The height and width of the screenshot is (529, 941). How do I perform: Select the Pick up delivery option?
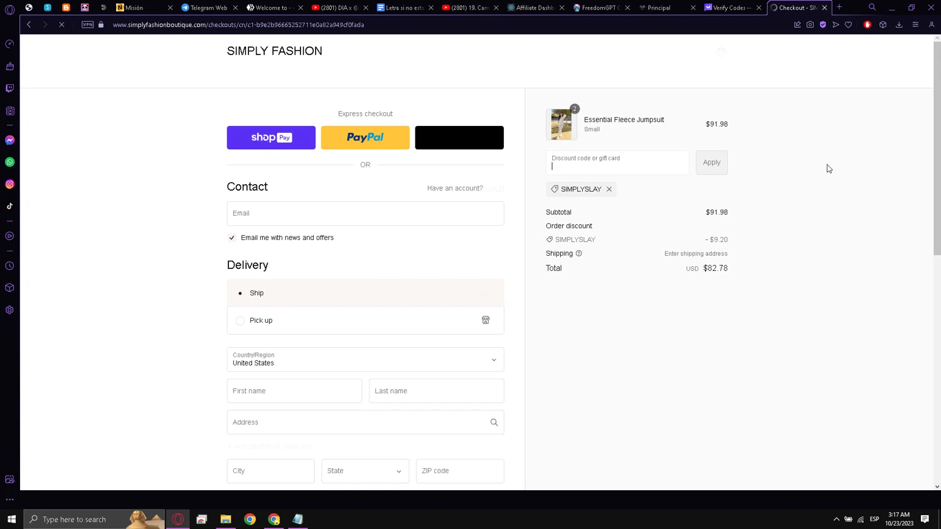click(x=365, y=320)
